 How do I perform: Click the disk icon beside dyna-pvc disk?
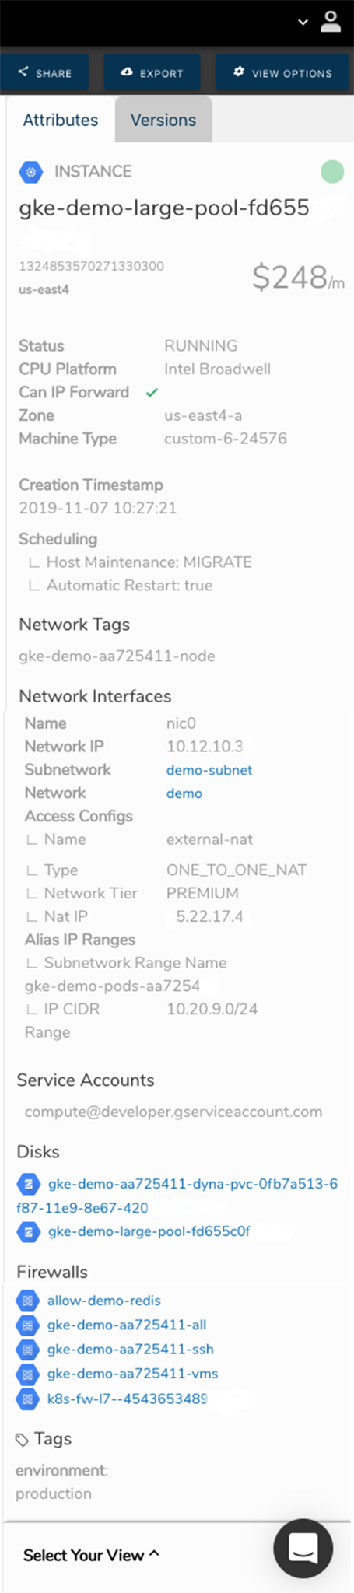(x=28, y=1185)
